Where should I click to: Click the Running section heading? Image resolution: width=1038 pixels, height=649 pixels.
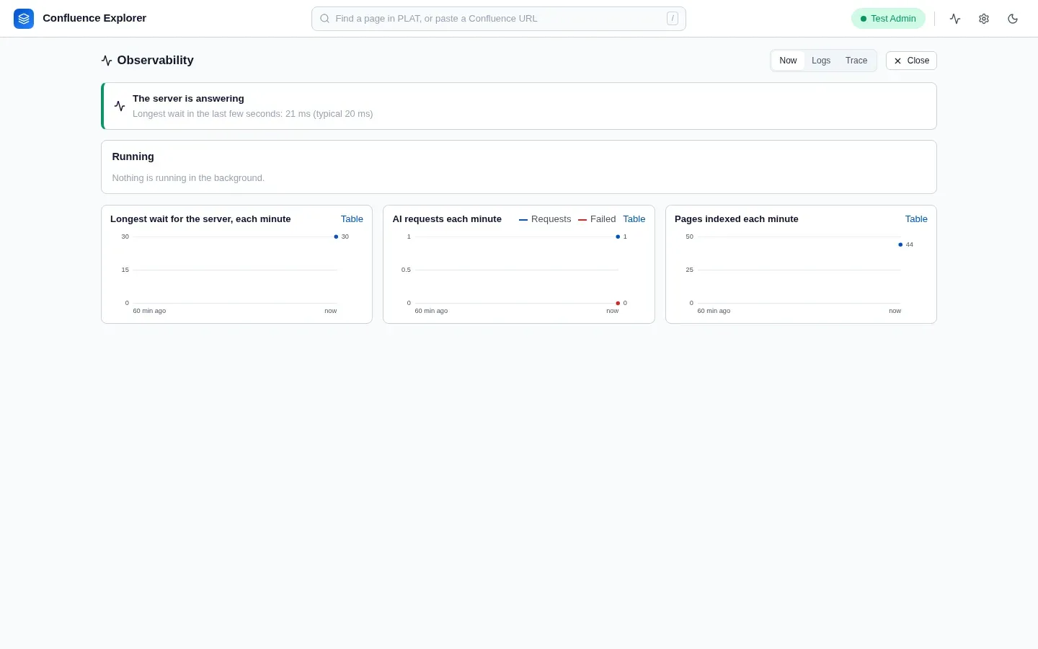(133, 156)
